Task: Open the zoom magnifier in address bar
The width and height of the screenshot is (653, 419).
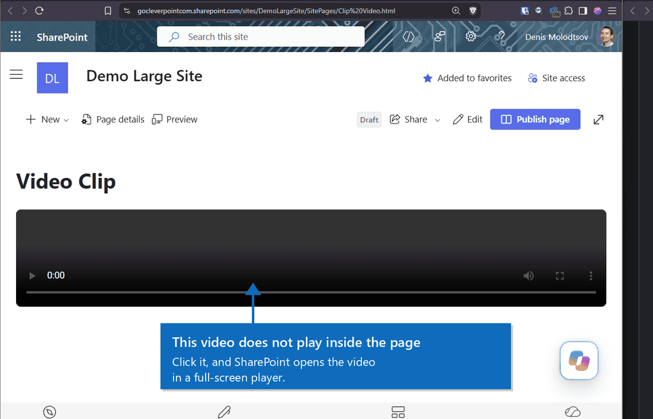Action: [456, 11]
